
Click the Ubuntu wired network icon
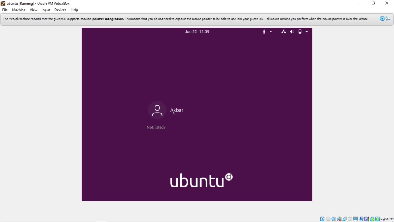pyautogui.click(x=283, y=31)
